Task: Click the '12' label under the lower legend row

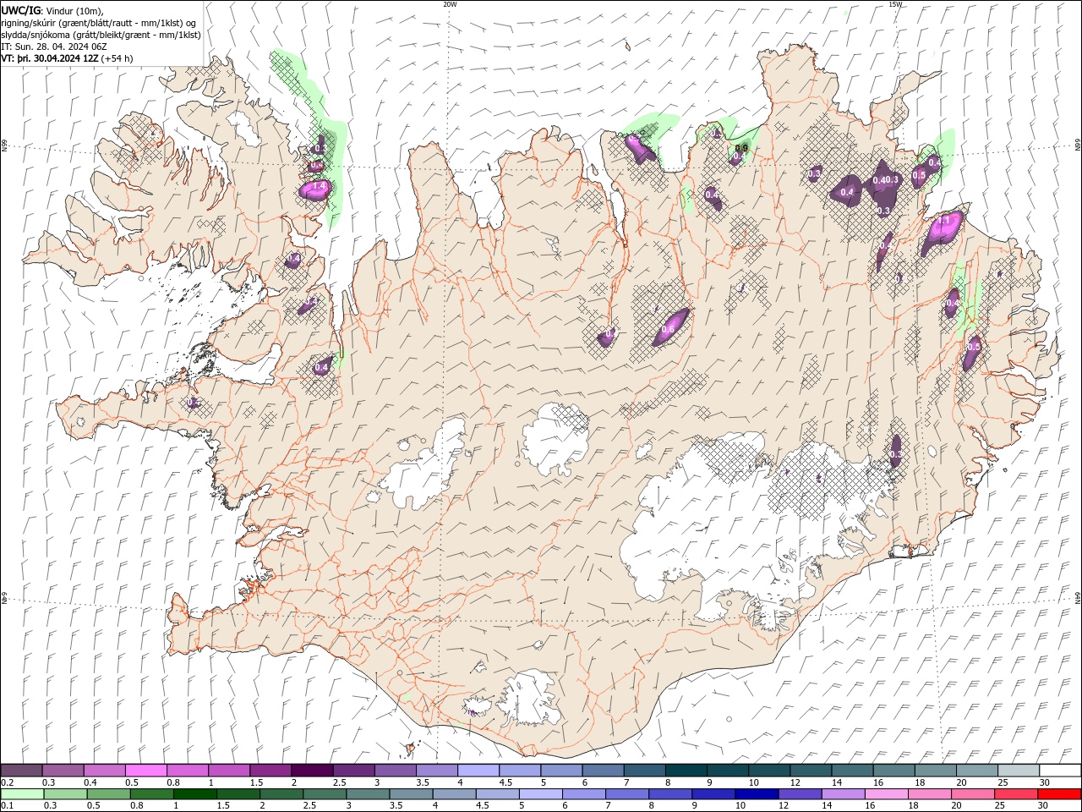Action: (x=784, y=805)
